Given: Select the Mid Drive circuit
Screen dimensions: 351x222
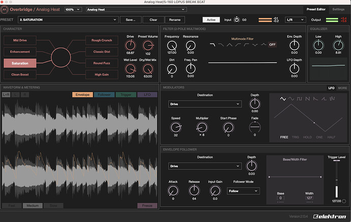Looking at the screenshot, I should pyautogui.click(x=20, y=40).
